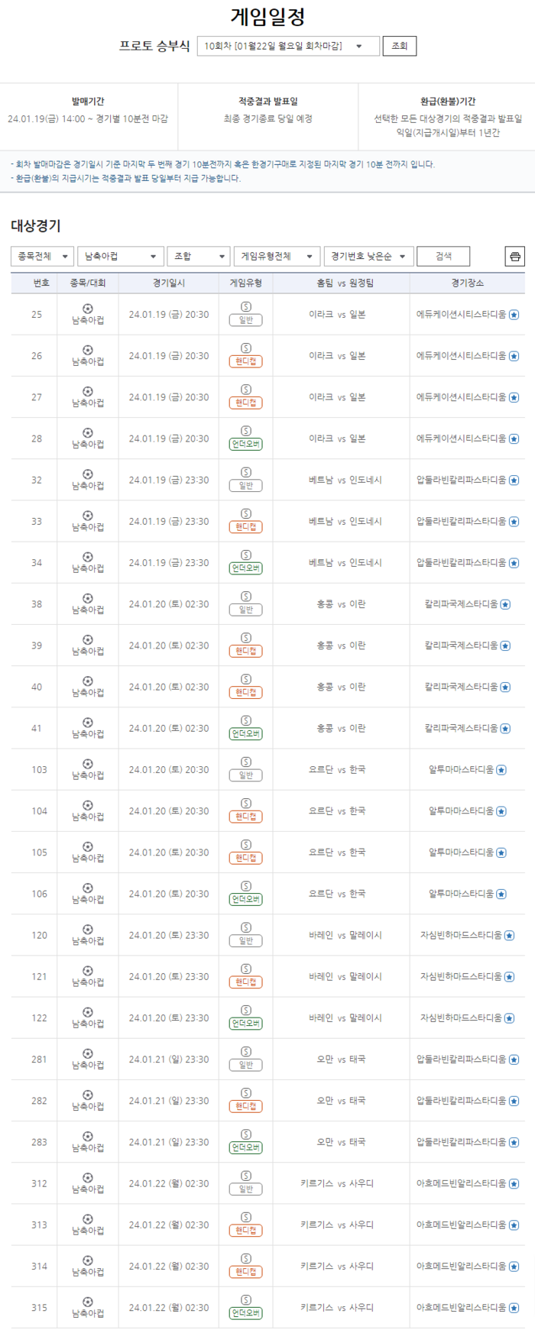
Task: Click the soccer ball icon in match 281
Action: pyautogui.click(x=88, y=1053)
